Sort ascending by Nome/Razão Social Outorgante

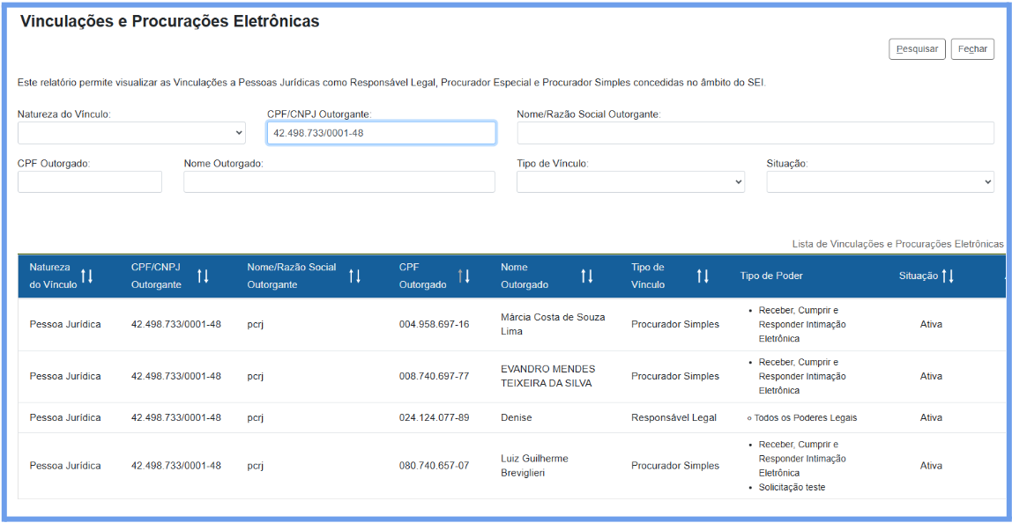coord(351,276)
